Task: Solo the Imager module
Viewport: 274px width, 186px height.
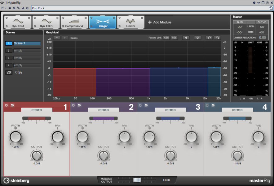Action: tap(91, 26)
